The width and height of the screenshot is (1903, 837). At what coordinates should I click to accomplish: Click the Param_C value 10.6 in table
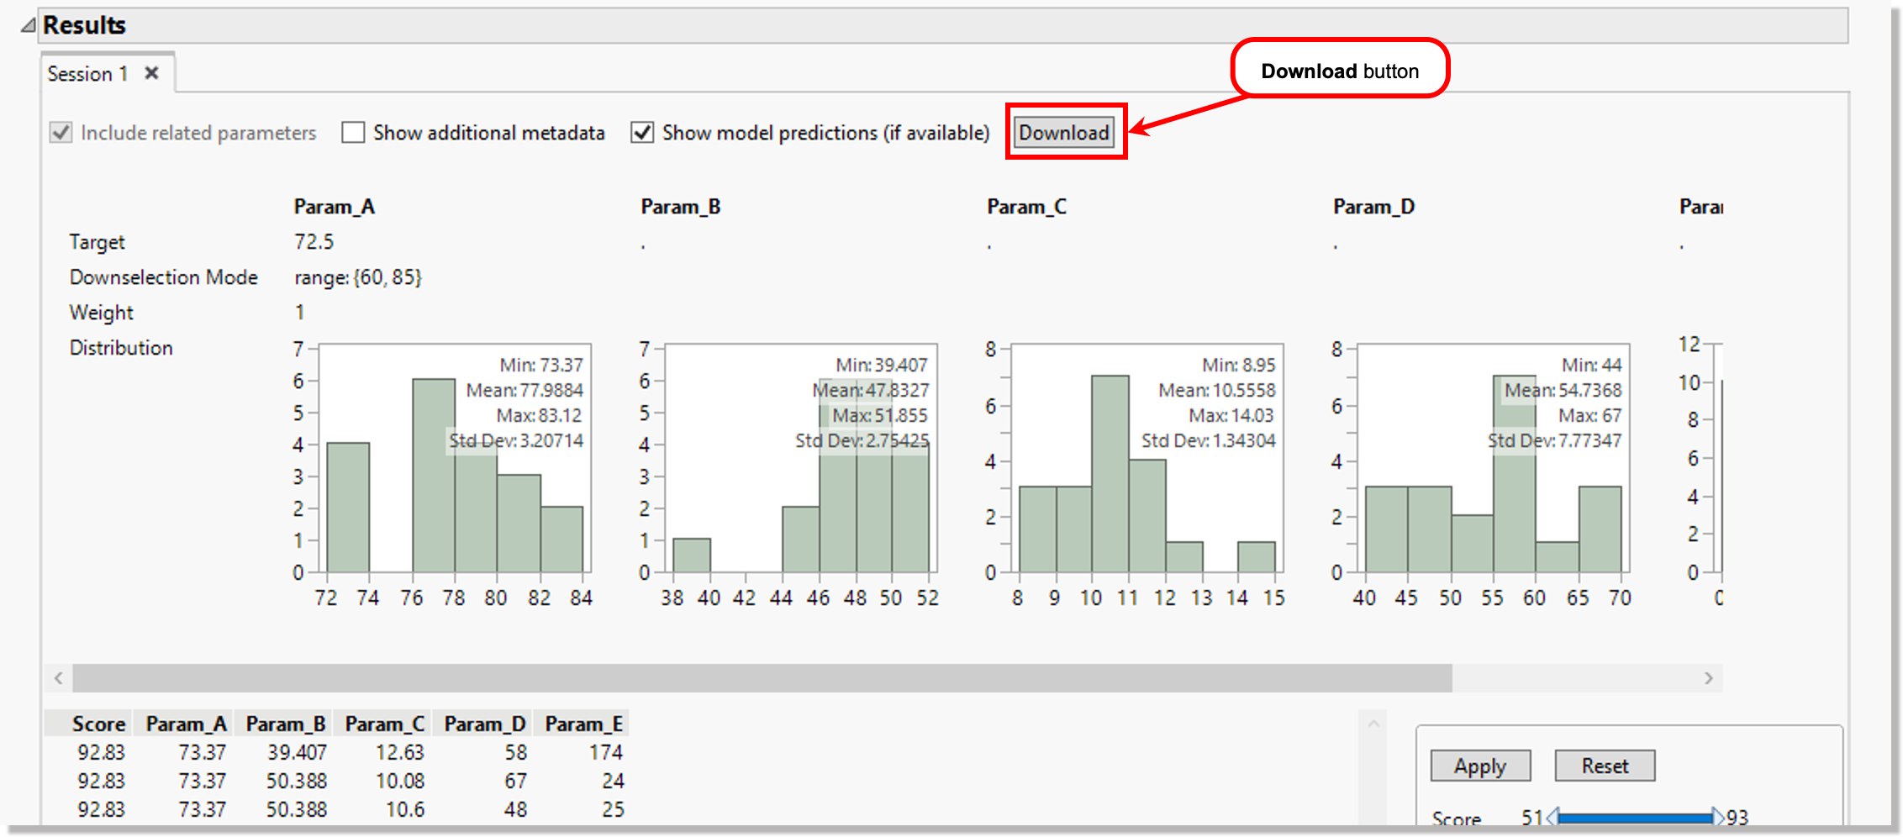pyautogui.click(x=405, y=809)
